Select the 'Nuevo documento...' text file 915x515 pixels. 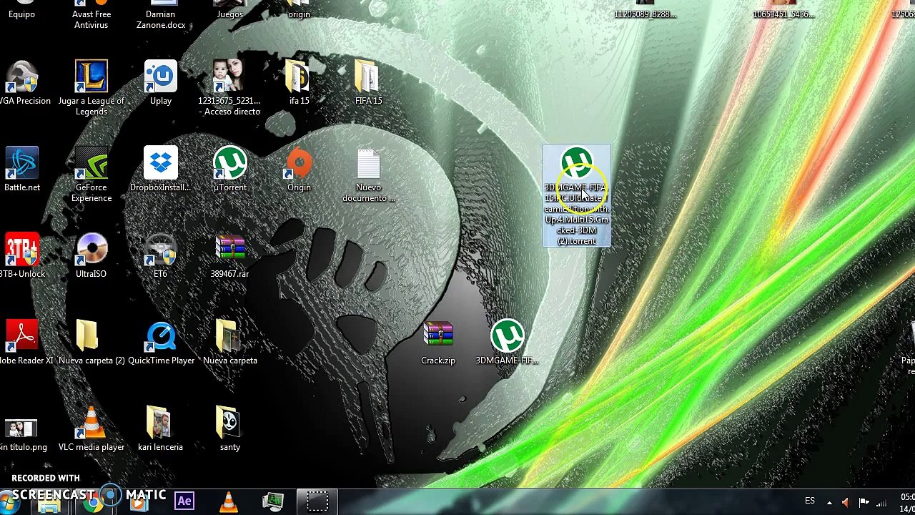(368, 175)
